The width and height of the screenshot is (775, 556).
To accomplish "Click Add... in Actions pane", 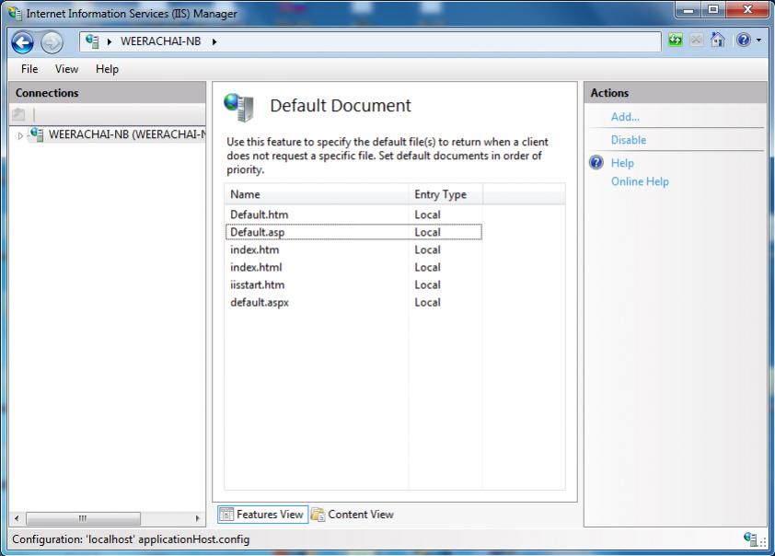I will point(625,117).
